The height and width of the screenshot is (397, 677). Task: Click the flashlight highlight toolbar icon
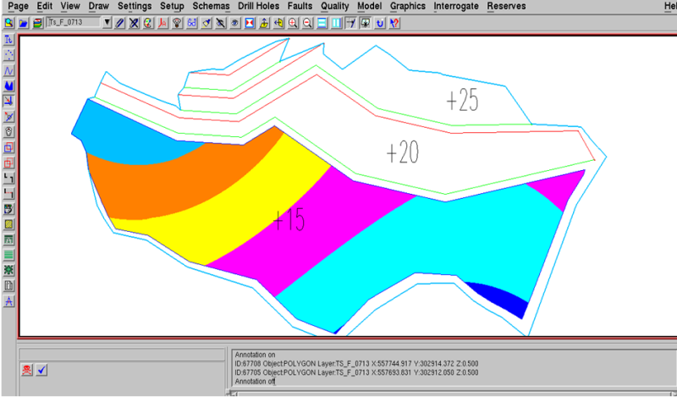(x=206, y=23)
